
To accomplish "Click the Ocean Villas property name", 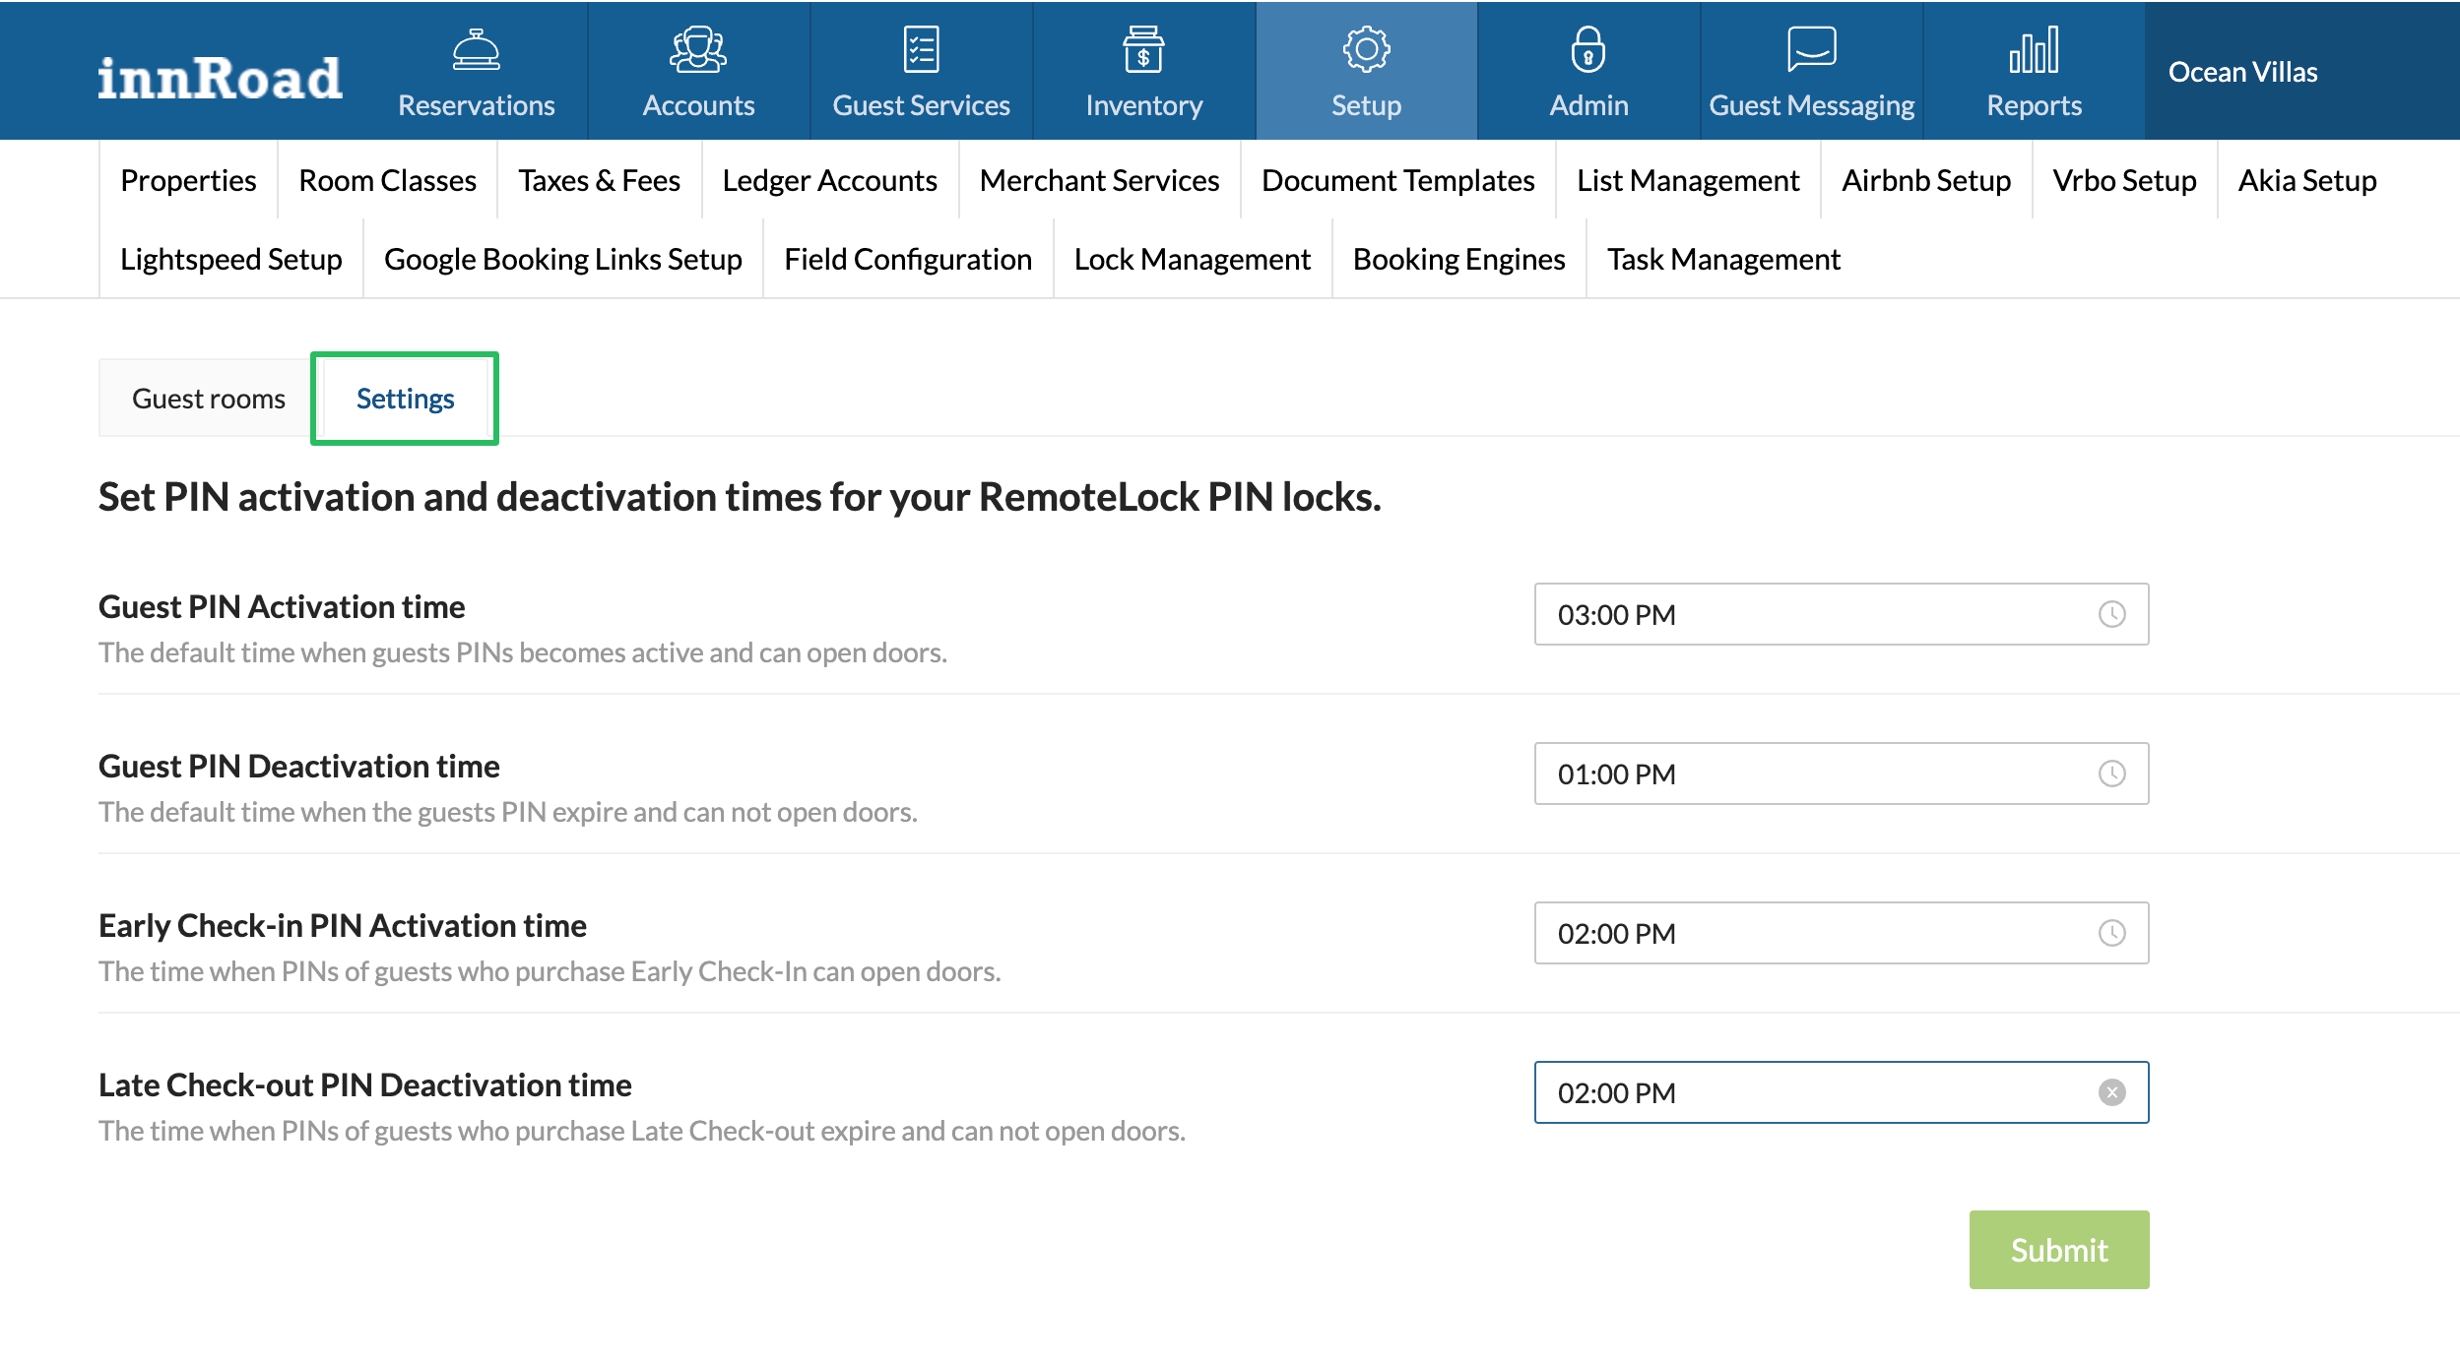I will click(x=2242, y=72).
